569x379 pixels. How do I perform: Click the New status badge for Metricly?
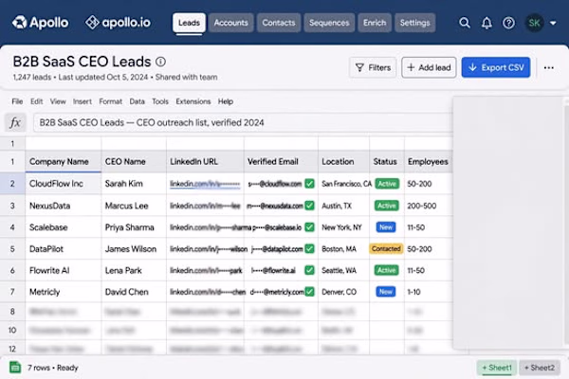[x=386, y=292]
